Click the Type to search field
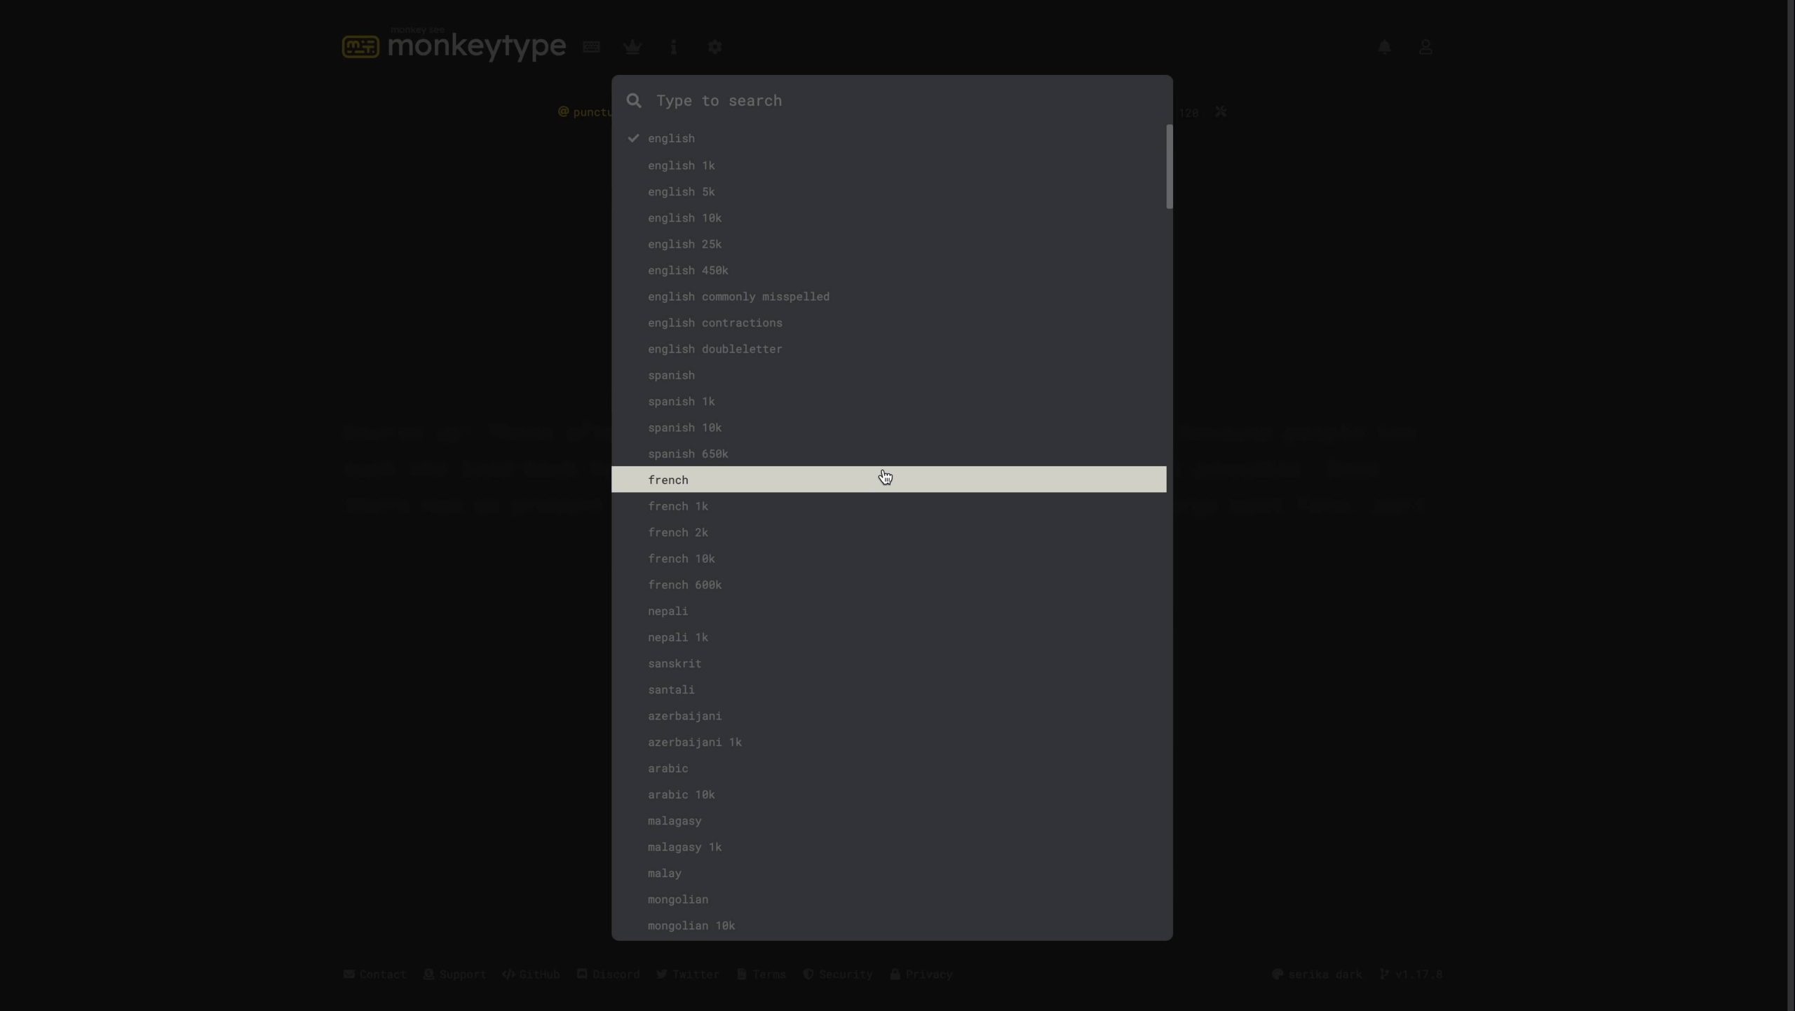 [897, 101]
